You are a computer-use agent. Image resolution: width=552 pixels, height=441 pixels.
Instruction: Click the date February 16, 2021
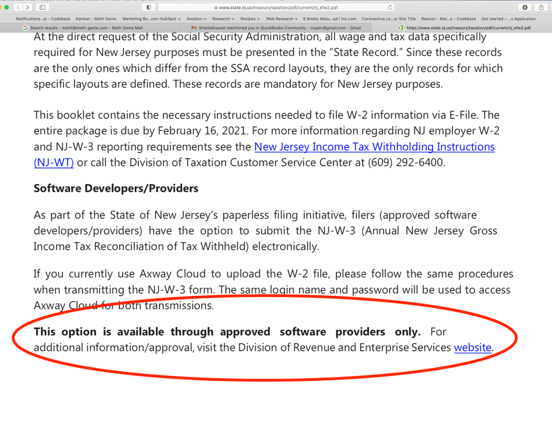202,131
